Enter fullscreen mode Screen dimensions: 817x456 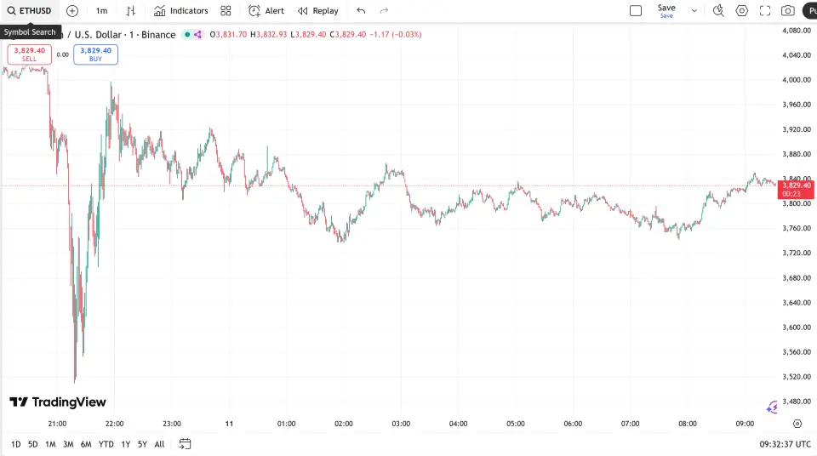click(764, 11)
